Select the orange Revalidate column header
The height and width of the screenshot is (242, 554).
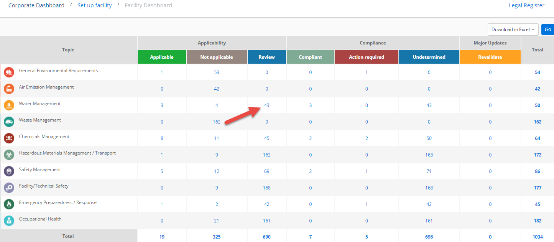pyautogui.click(x=490, y=57)
